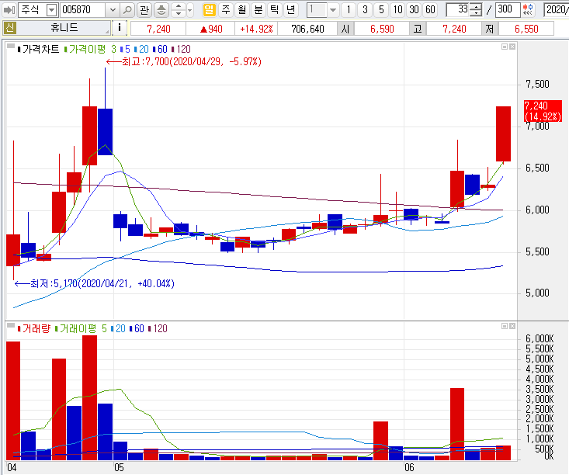Click the 04 month marker on time axis
Image resolution: width=569 pixels, height=475 pixels.
point(12,467)
